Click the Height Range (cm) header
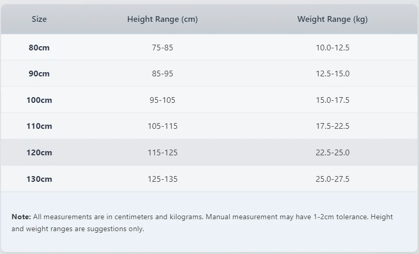 pos(162,19)
